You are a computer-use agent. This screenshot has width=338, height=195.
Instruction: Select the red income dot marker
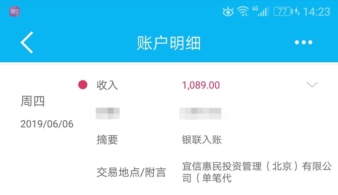click(83, 85)
